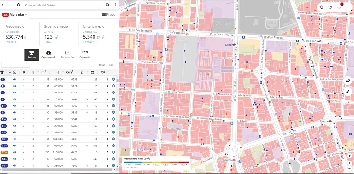This screenshot has height=174, width=354.
Task: Toggle eye visibility for listing 2
Action: pyautogui.click(x=15, y=86)
